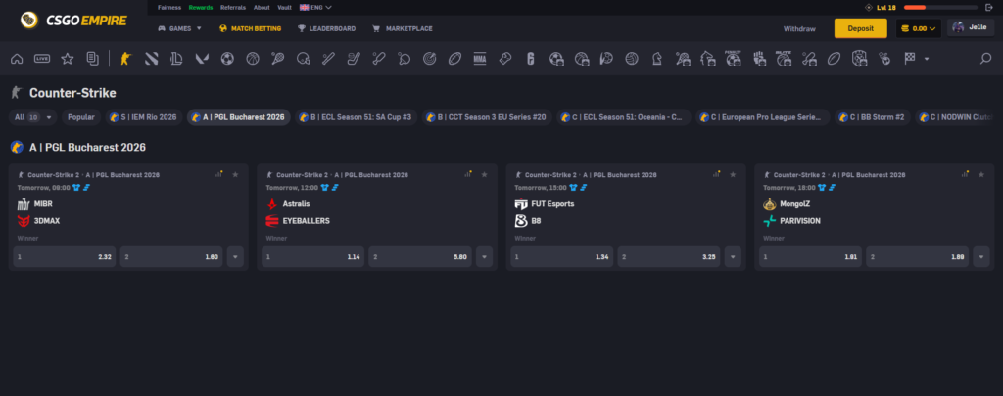This screenshot has width=1003, height=396.
Task: Select the MMA icon
Action: point(480,59)
